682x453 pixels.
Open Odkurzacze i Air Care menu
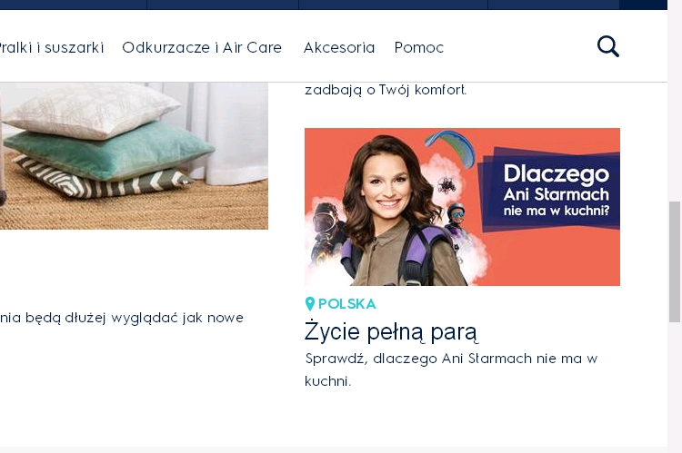(x=202, y=47)
